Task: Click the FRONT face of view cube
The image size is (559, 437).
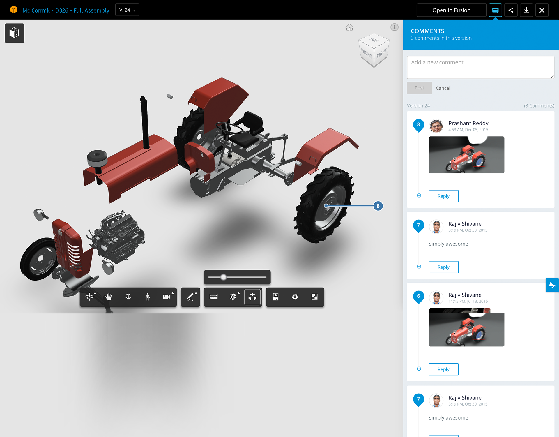Action: coord(366,54)
